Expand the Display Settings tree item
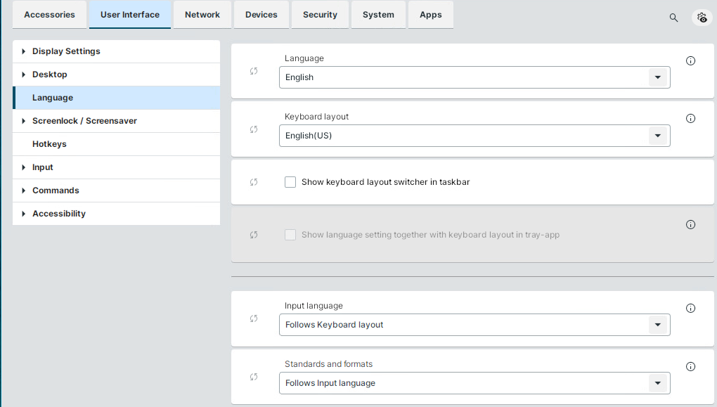 coord(24,51)
